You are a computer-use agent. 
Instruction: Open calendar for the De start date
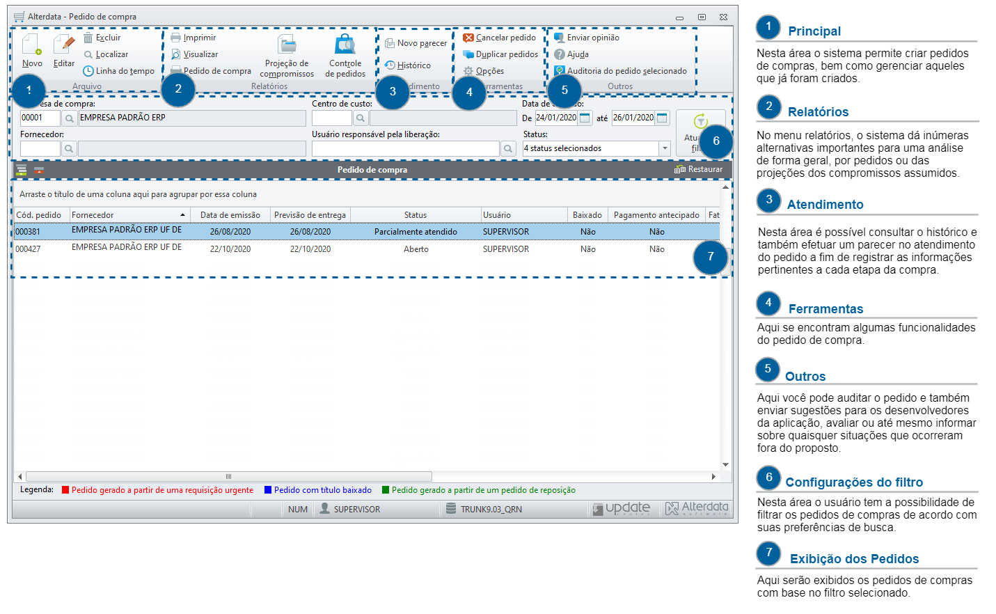click(585, 118)
